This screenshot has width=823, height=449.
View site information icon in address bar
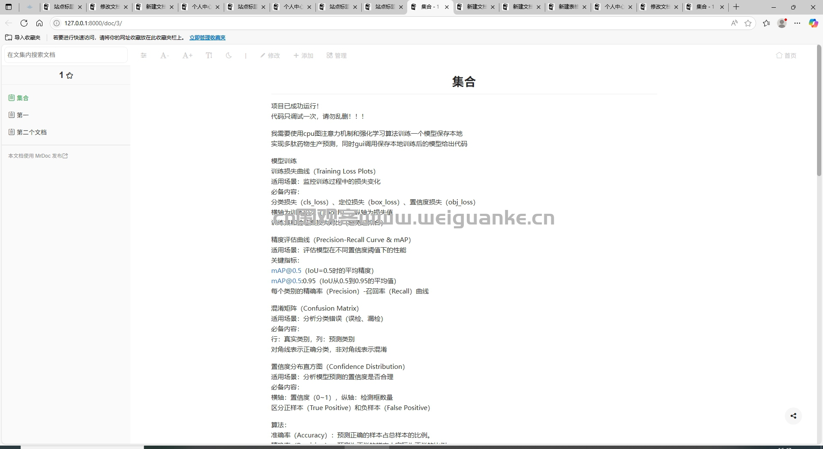tap(56, 23)
